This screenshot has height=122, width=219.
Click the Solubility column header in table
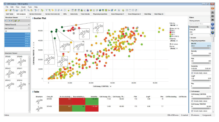click(94, 97)
